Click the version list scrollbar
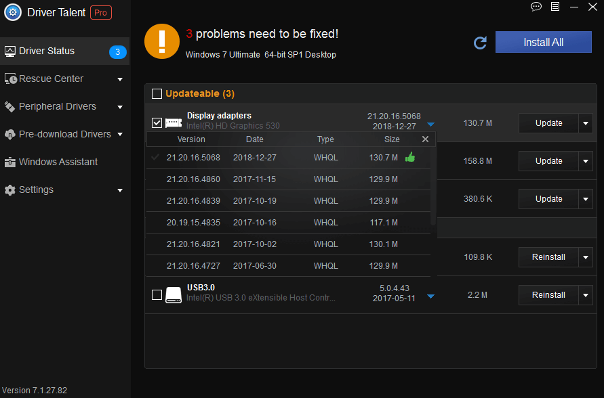Viewport: 604px width, 398px height. 433,186
